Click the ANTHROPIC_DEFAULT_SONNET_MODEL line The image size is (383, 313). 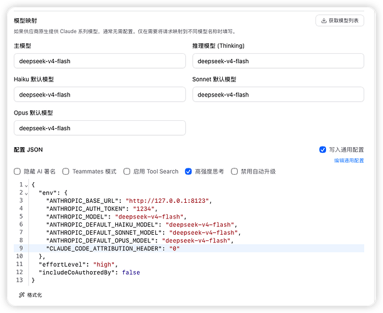(144, 233)
